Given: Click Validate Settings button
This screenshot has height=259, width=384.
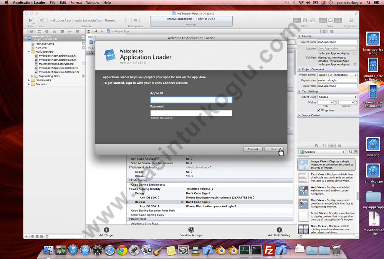Looking at the screenshot, I should (191, 232).
